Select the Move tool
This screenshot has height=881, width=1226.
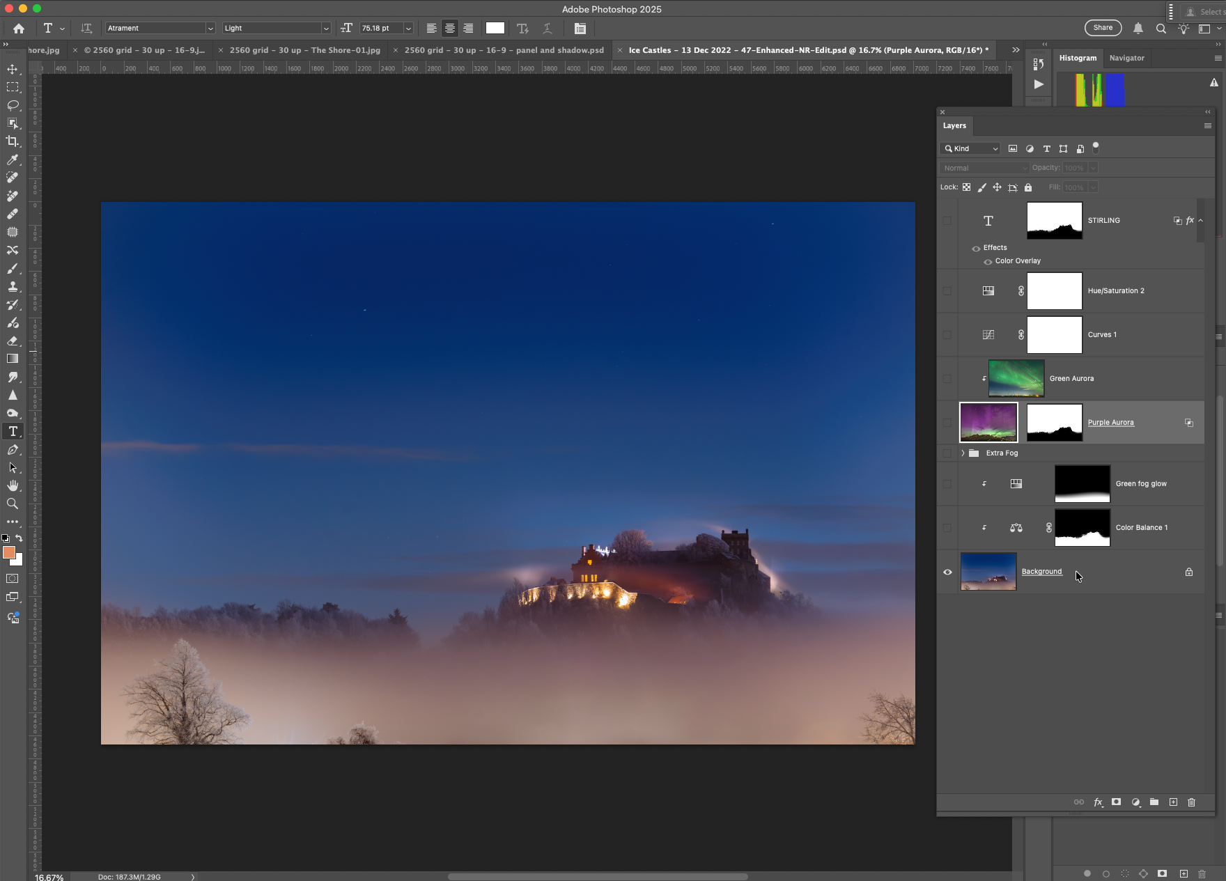click(13, 69)
